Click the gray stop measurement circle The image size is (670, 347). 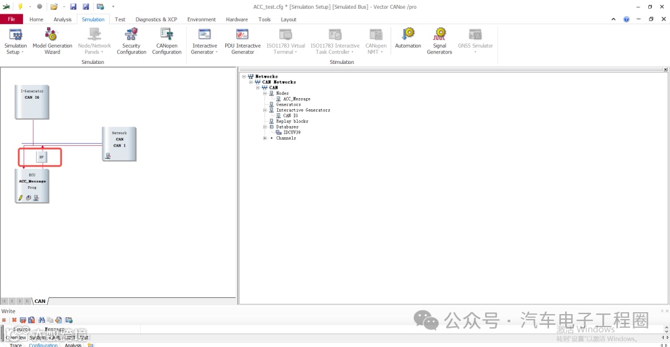[x=40, y=6]
